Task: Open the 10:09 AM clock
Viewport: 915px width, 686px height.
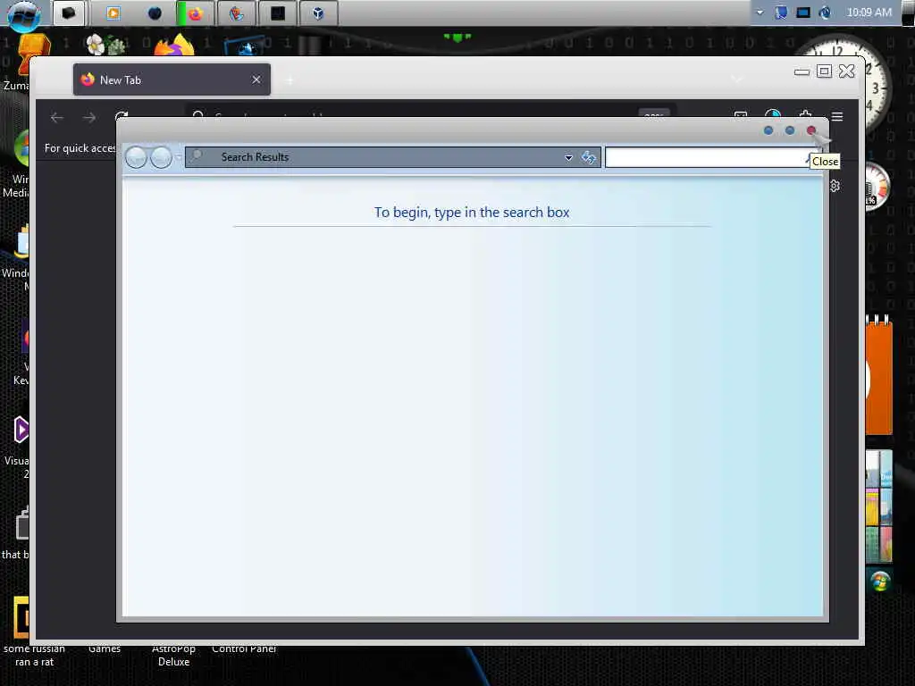Action: (x=869, y=13)
